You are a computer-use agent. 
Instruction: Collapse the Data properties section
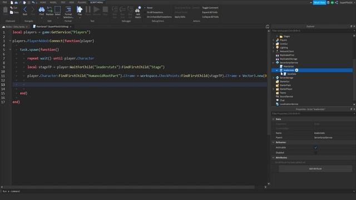click(x=273, y=119)
